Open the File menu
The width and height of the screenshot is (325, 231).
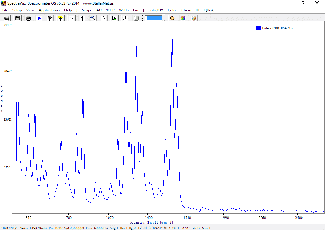[5, 10]
